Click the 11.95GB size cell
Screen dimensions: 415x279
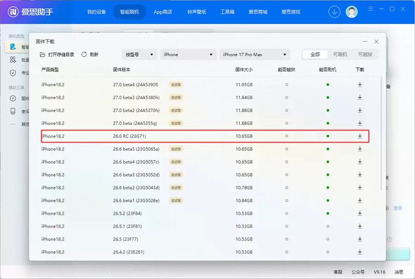pos(244,85)
